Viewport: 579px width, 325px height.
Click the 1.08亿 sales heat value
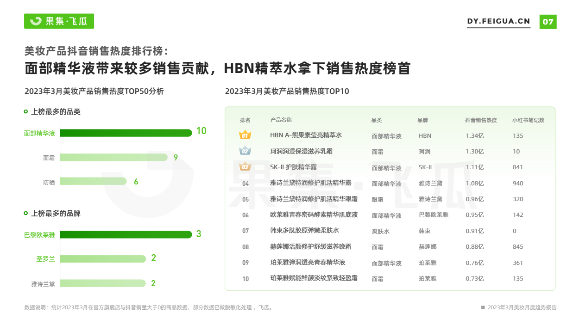click(474, 184)
